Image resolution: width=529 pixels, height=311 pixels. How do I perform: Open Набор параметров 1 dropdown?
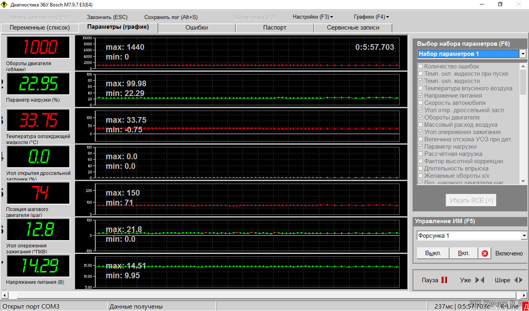[523, 54]
